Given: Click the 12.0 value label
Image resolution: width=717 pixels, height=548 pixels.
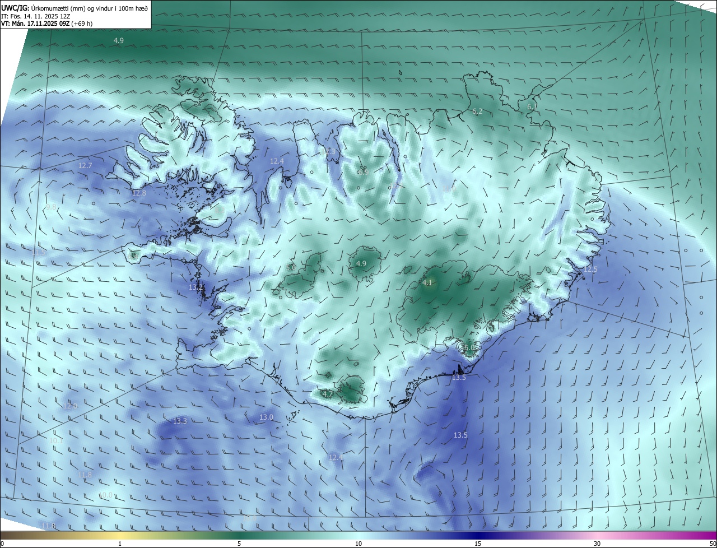Looking at the screenshot, I should click(71, 406).
